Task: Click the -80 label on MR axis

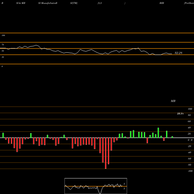Action: [x=189, y=165]
